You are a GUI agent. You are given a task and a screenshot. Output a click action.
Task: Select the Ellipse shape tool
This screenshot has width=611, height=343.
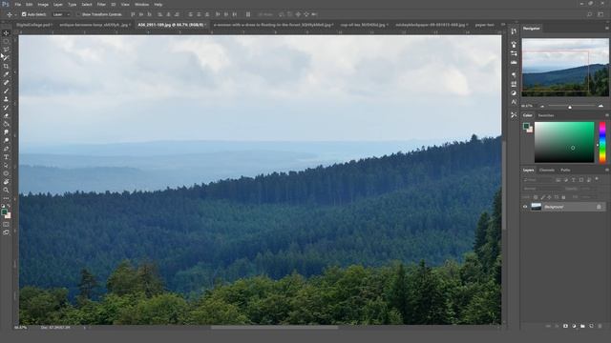coord(6,173)
